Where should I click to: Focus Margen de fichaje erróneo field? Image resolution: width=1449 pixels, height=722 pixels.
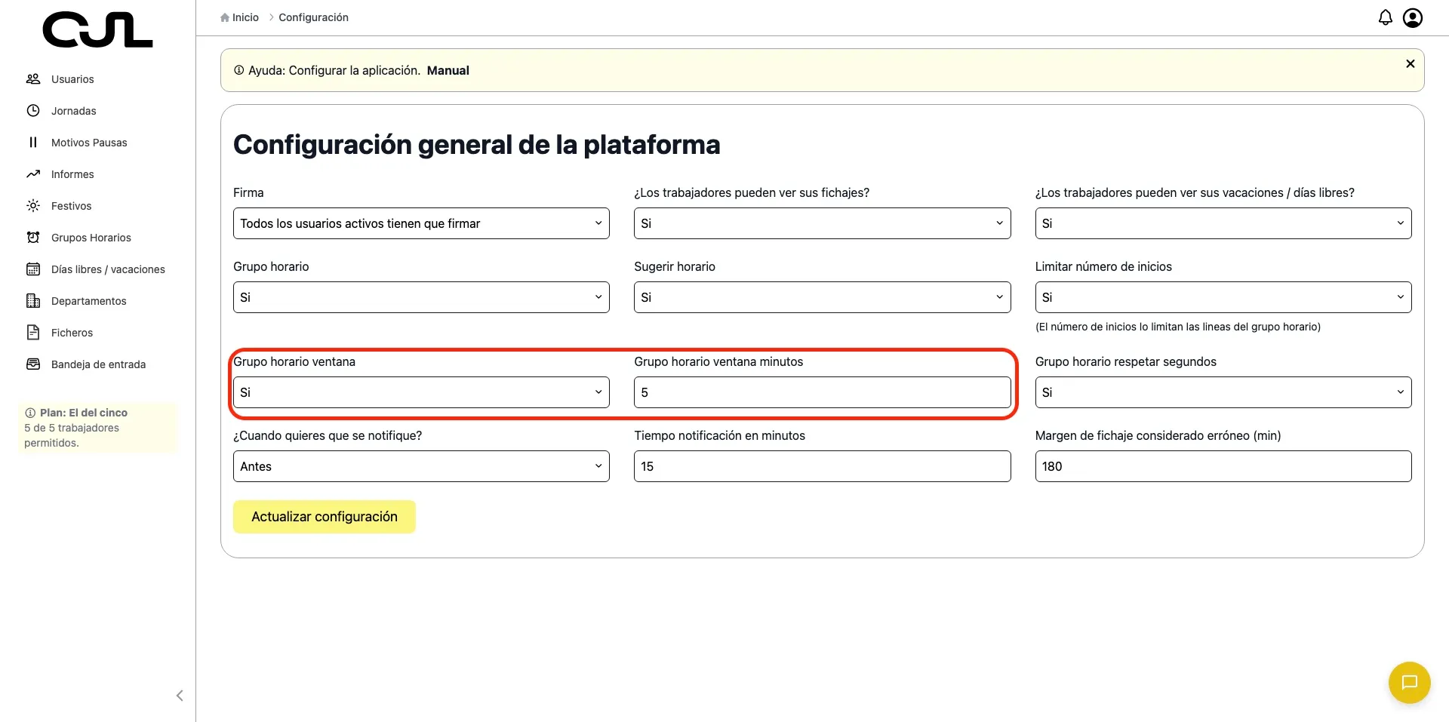[1223, 466]
